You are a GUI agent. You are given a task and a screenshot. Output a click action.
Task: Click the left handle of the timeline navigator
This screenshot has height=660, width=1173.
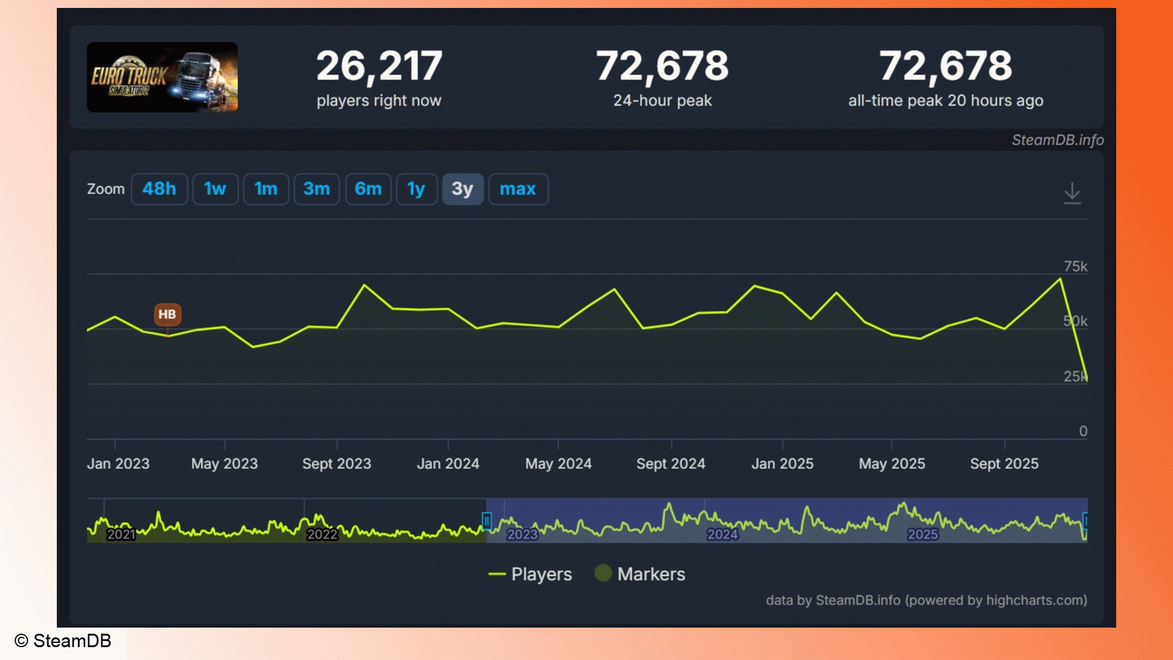[486, 521]
